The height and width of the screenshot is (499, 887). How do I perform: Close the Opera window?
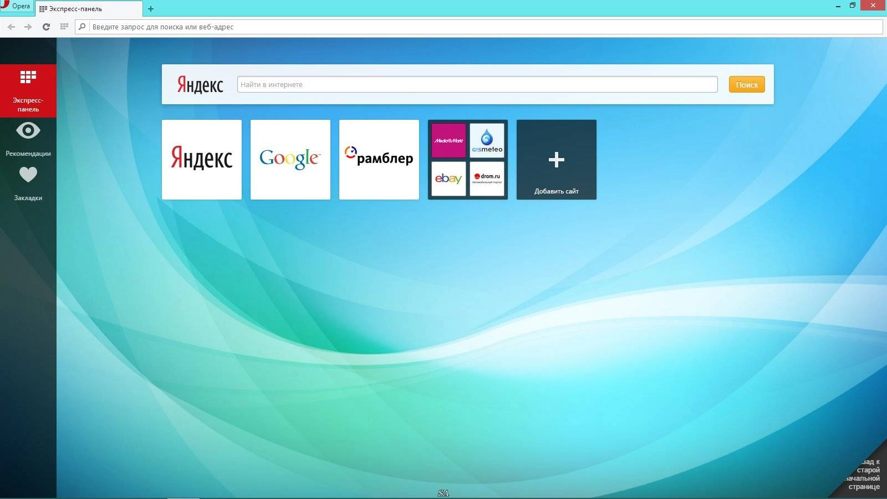pyautogui.click(x=873, y=6)
